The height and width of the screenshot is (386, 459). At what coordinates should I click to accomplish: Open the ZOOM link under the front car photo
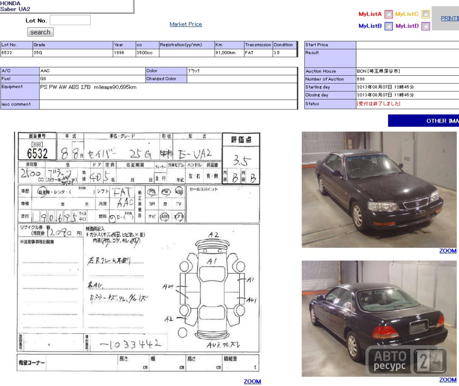448,251
